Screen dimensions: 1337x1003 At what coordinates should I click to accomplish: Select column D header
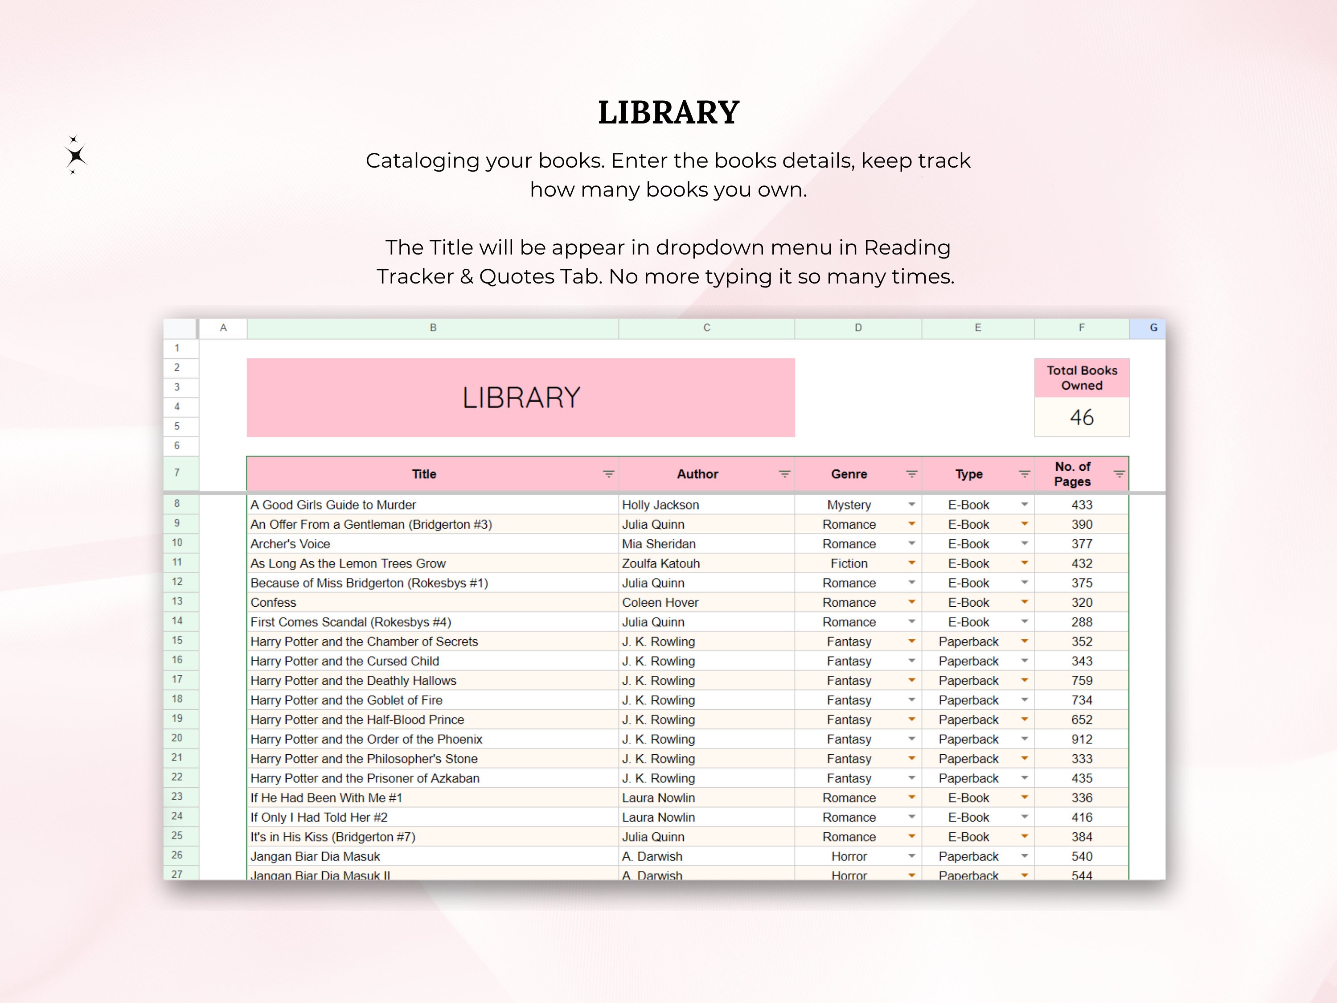(858, 328)
